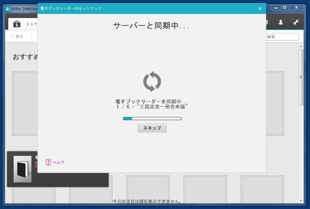Image resolution: width=310 pixels, height=209 pixels.
Task: Minimize the Kobo Desktop window
Action: 276,8
